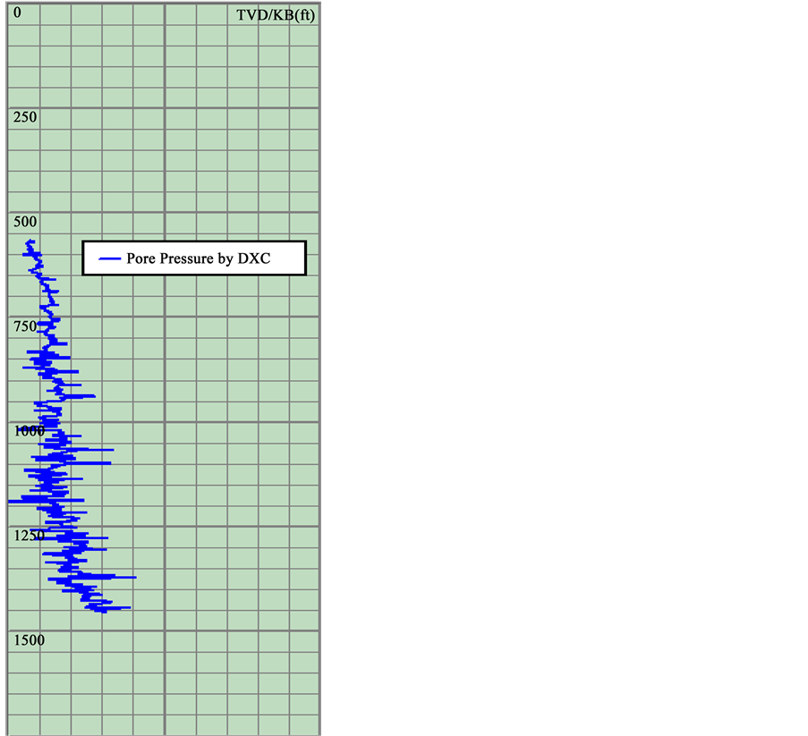The image size is (808, 736).
Task: Click the blue line sample in the legend
Action: coord(109,258)
